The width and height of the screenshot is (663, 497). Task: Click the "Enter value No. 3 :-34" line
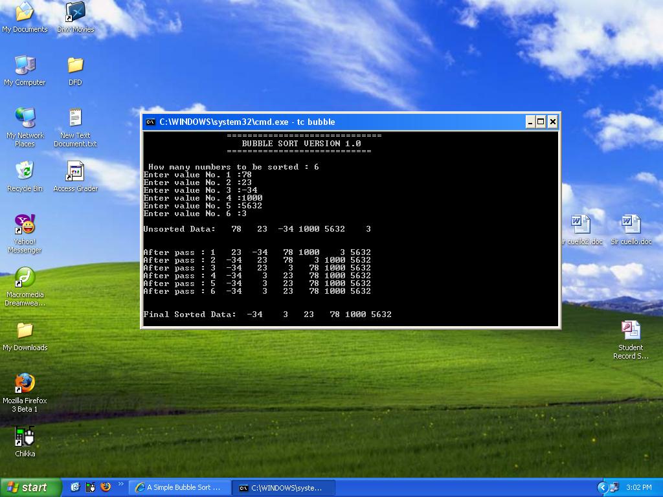(x=200, y=190)
